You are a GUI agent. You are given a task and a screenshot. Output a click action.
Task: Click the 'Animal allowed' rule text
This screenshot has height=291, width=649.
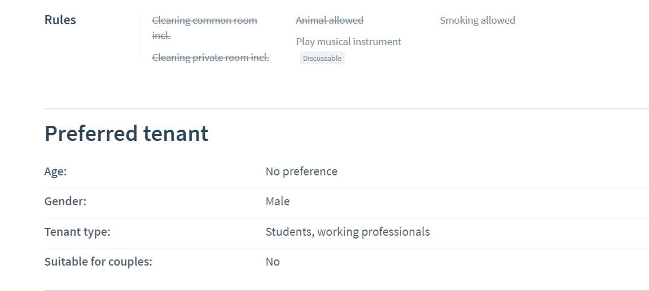[330, 20]
